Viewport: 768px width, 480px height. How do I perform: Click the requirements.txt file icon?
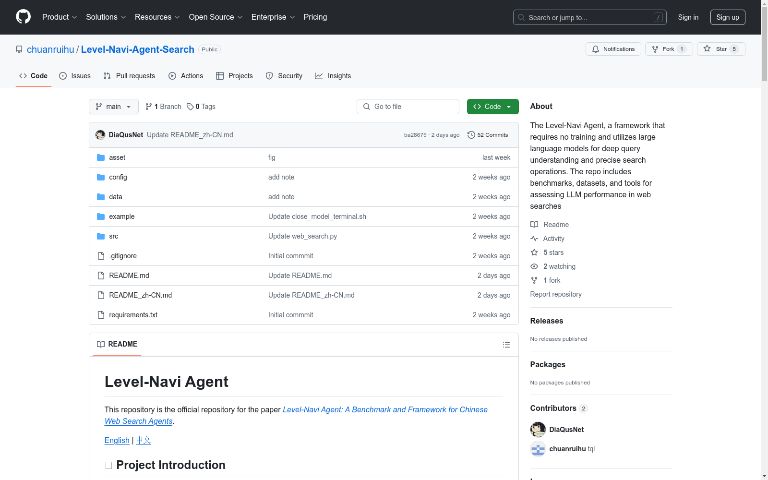pos(101,315)
